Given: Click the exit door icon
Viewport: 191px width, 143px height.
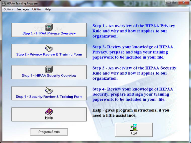Looking at the screenshot, I should [134, 127].
